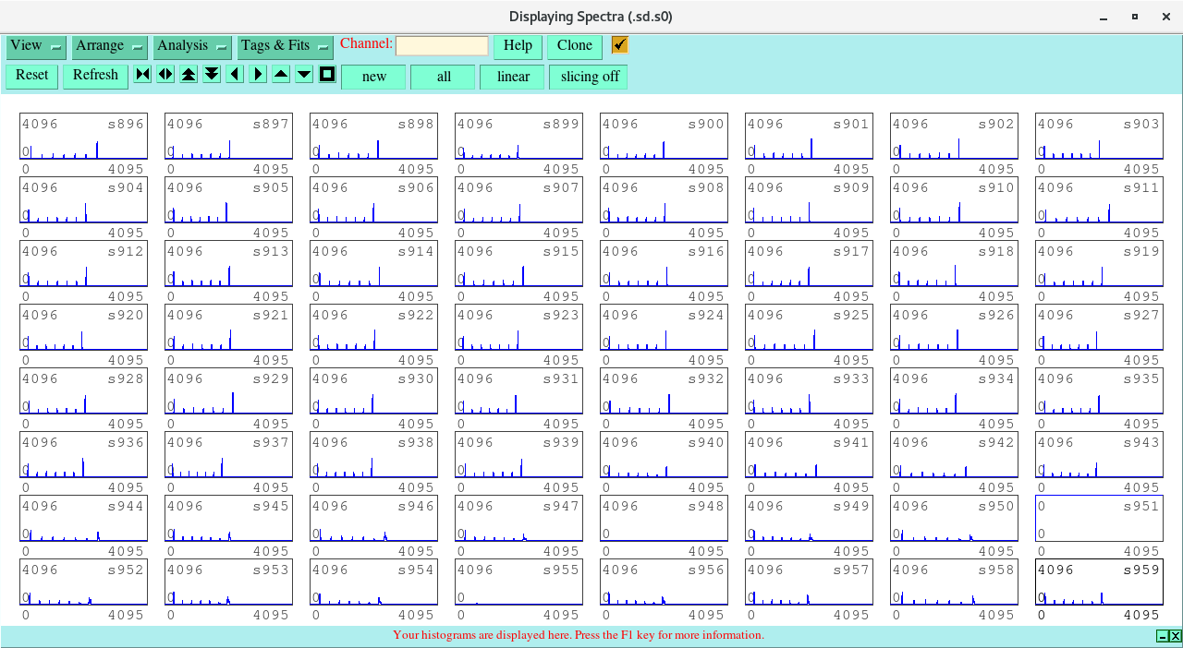Click the Help button
The height and width of the screenshot is (648, 1183).
(x=518, y=46)
